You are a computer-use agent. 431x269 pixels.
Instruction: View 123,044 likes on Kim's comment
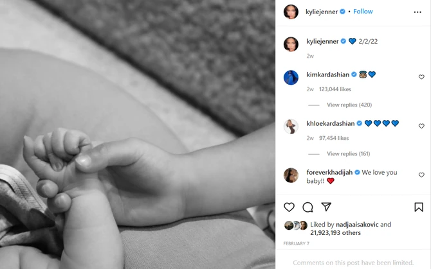(335, 89)
